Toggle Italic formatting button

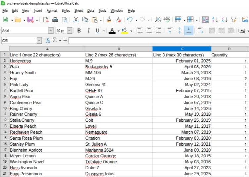pos(88,31)
